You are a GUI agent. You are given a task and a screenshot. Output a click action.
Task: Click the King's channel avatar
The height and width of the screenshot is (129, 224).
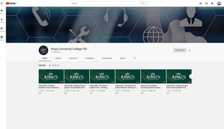click(x=43, y=50)
